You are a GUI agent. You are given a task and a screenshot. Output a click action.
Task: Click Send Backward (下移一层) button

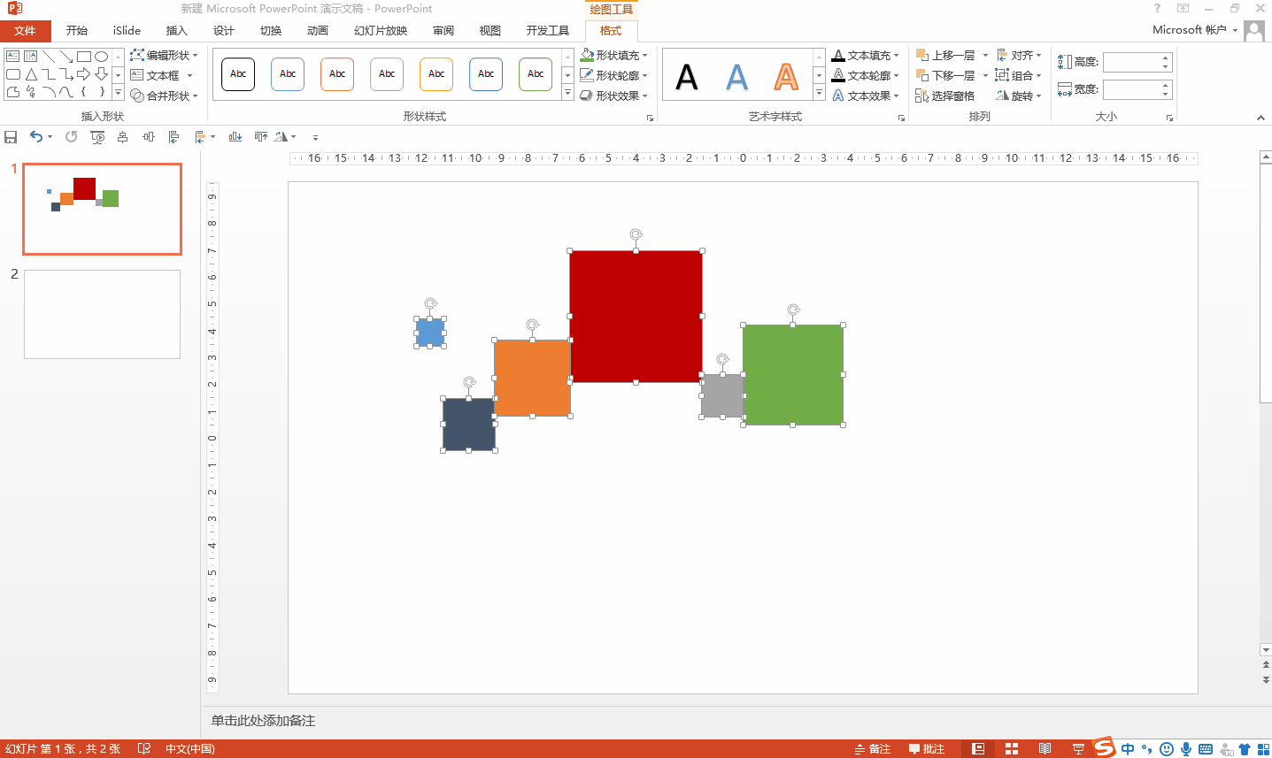tap(945, 75)
